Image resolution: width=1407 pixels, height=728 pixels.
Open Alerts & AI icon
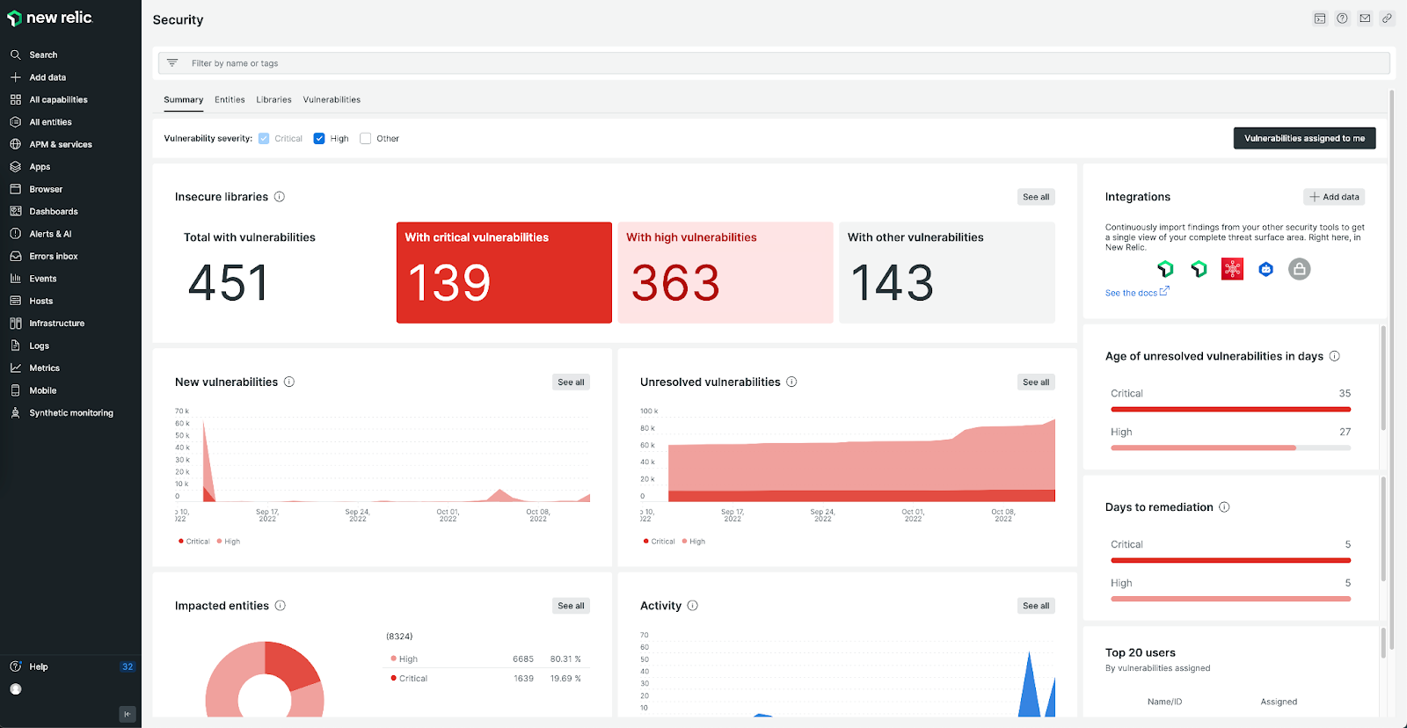pyautogui.click(x=15, y=234)
